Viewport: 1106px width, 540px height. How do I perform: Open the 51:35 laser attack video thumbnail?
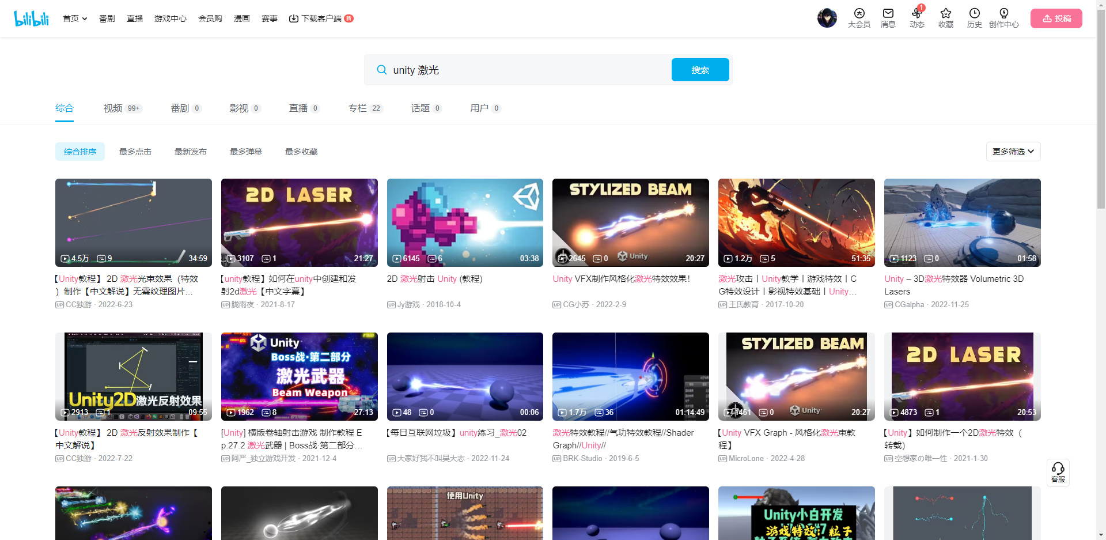(797, 222)
